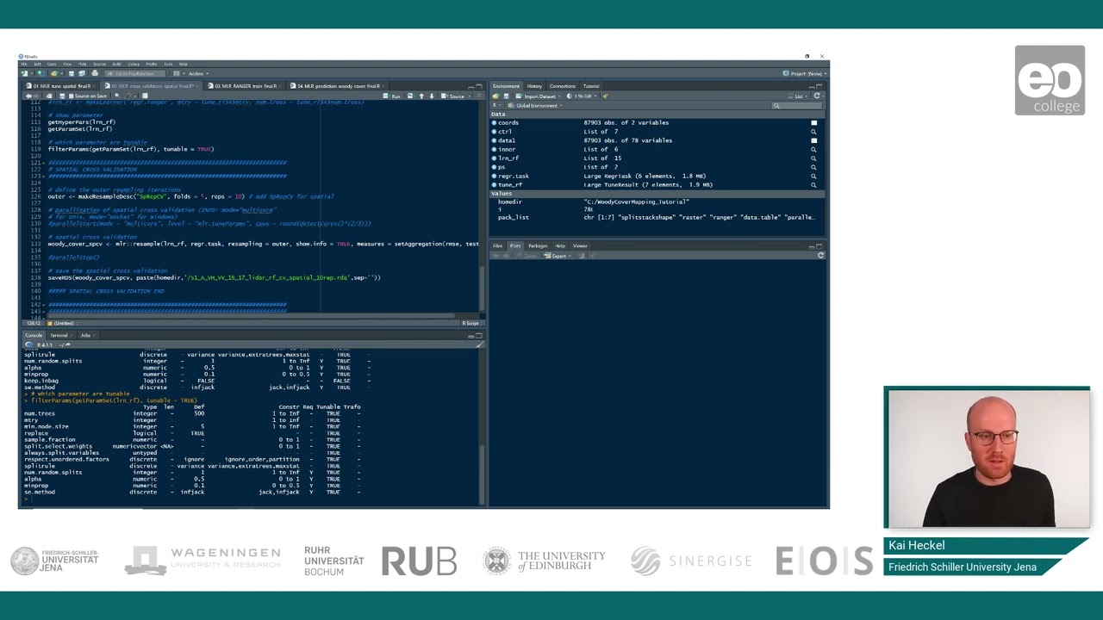This screenshot has width=1103, height=620.
Task: Save all open documents icon
Action: click(82, 73)
